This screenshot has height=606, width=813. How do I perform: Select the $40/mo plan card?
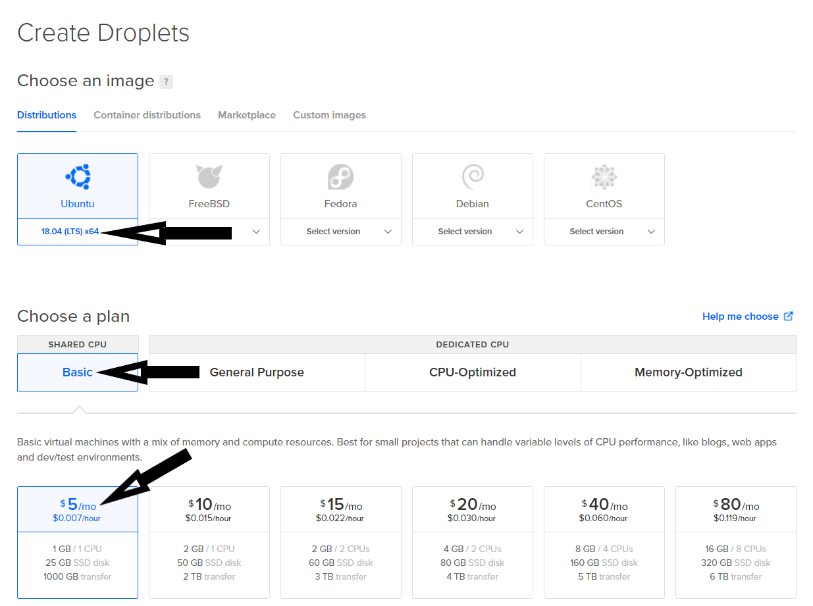pyautogui.click(x=604, y=543)
